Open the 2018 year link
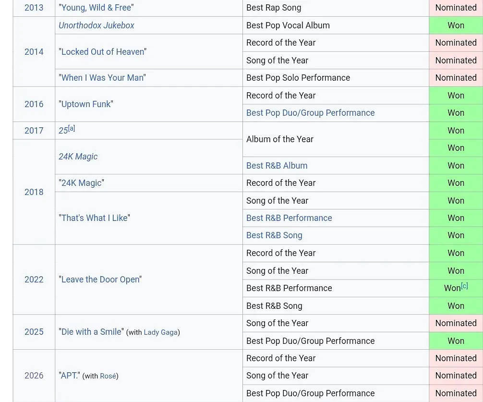This screenshot has height=402, width=483. coord(34,192)
